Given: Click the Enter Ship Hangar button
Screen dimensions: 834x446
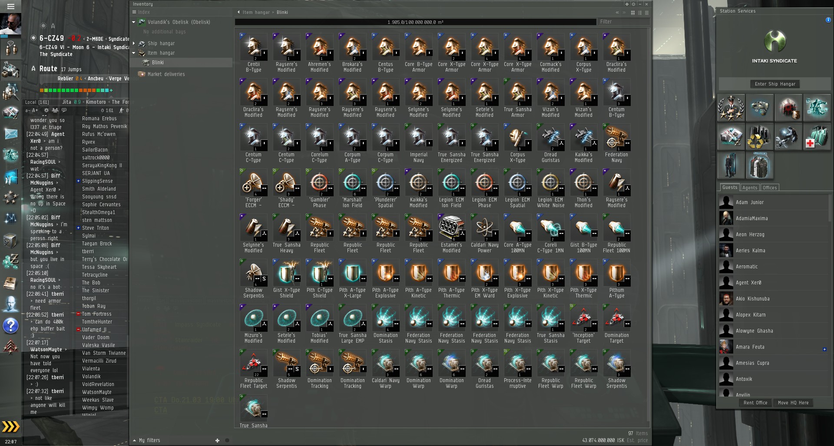Looking at the screenshot, I should click(x=775, y=84).
